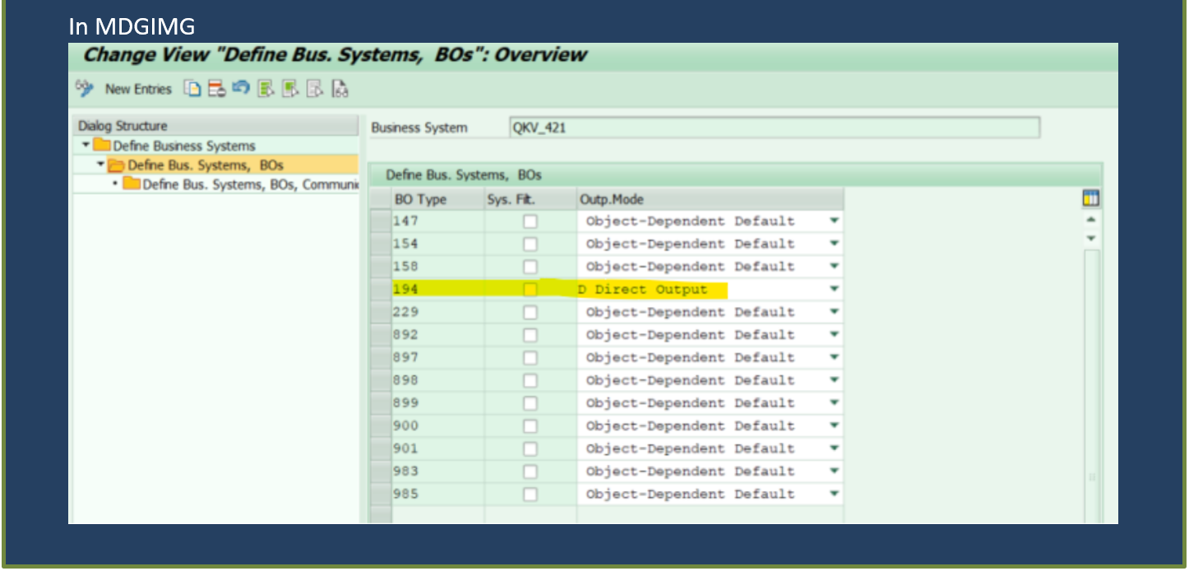Click the Dialog Structure panel header
The width and height of the screenshot is (1189, 571).
tap(215, 126)
